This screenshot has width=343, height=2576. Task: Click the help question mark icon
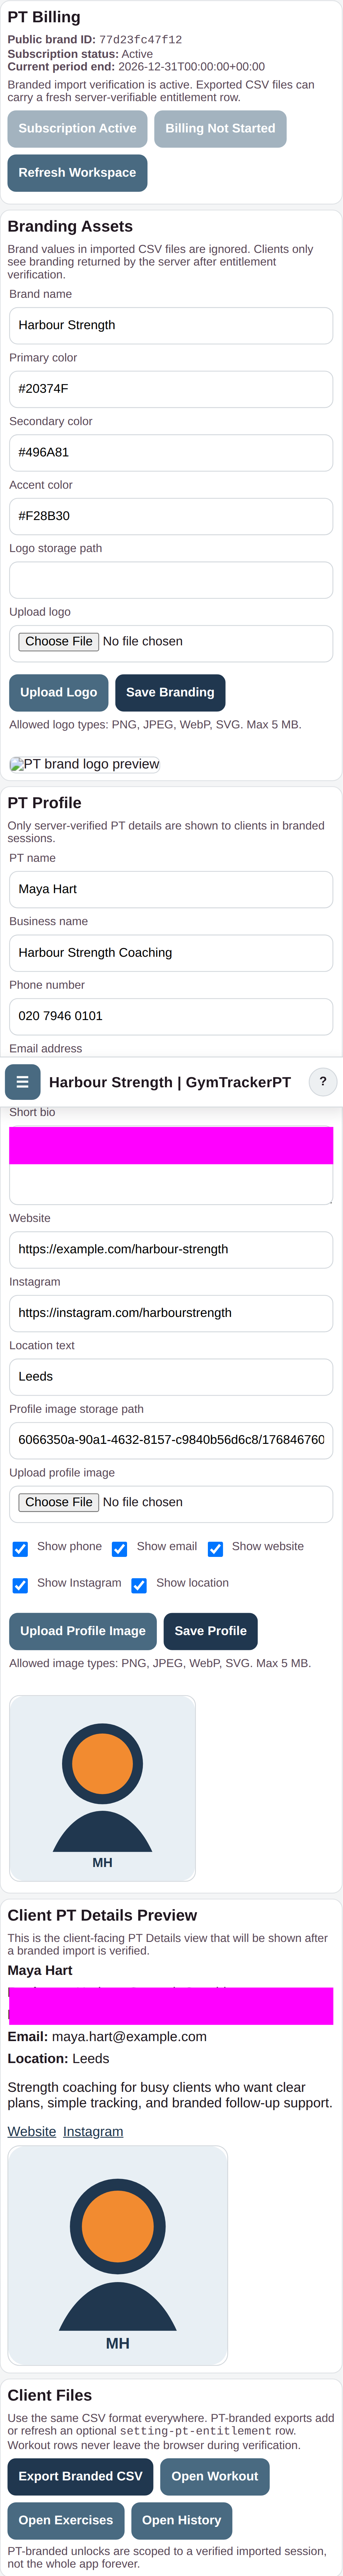[322, 1082]
